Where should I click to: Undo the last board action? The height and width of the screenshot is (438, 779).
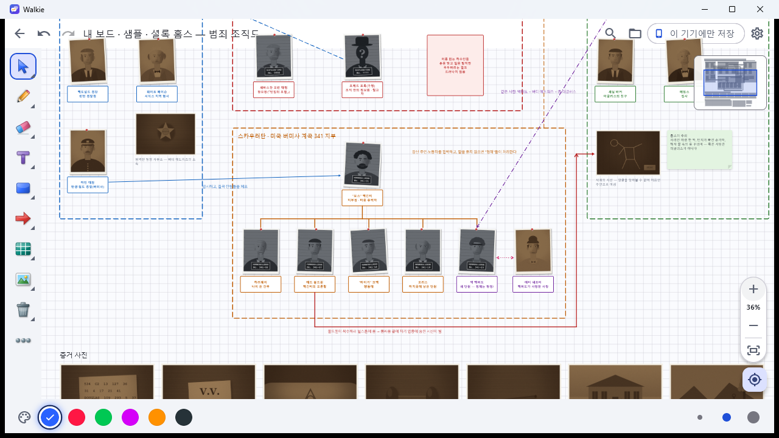click(x=44, y=33)
